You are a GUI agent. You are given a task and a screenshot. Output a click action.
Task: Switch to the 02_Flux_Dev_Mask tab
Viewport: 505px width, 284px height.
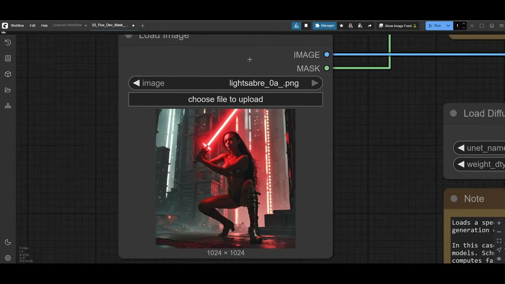click(110, 25)
